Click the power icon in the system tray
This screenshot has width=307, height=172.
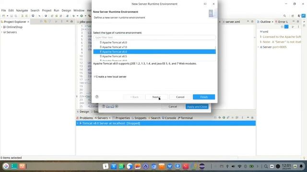coord(278,166)
